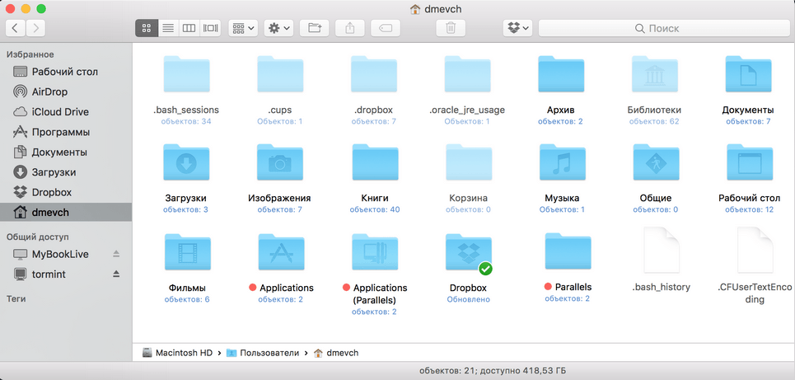Click Пользователи in the path bar
795x380 pixels.
pos(264,353)
